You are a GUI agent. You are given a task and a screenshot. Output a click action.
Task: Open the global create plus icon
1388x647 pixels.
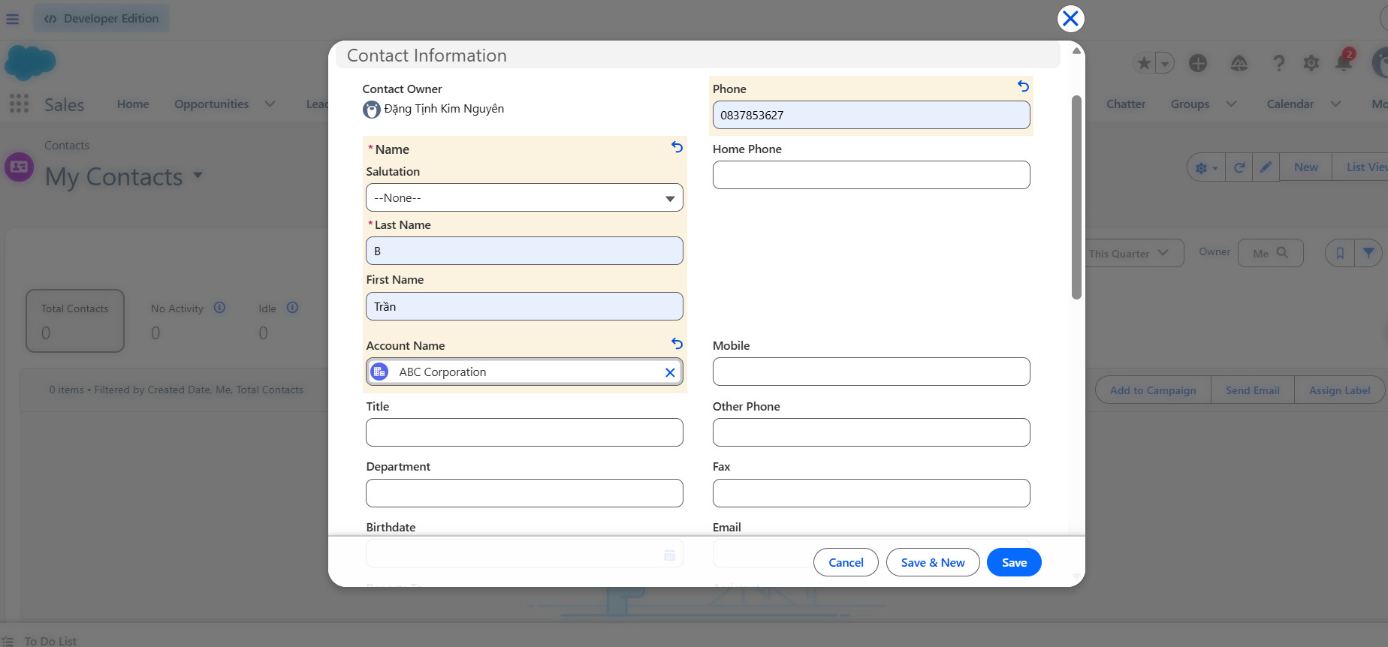click(1198, 63)
